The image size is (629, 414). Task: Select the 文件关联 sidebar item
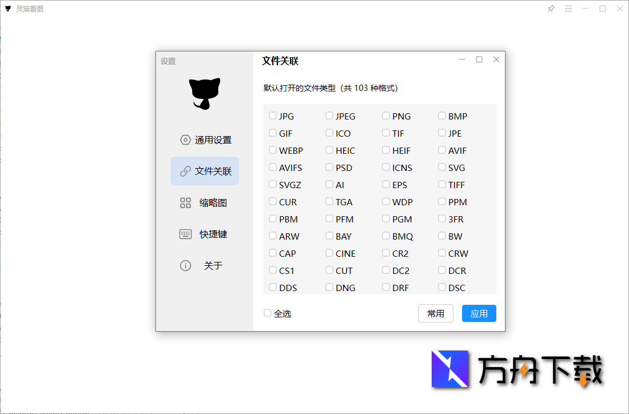[204, 170]
